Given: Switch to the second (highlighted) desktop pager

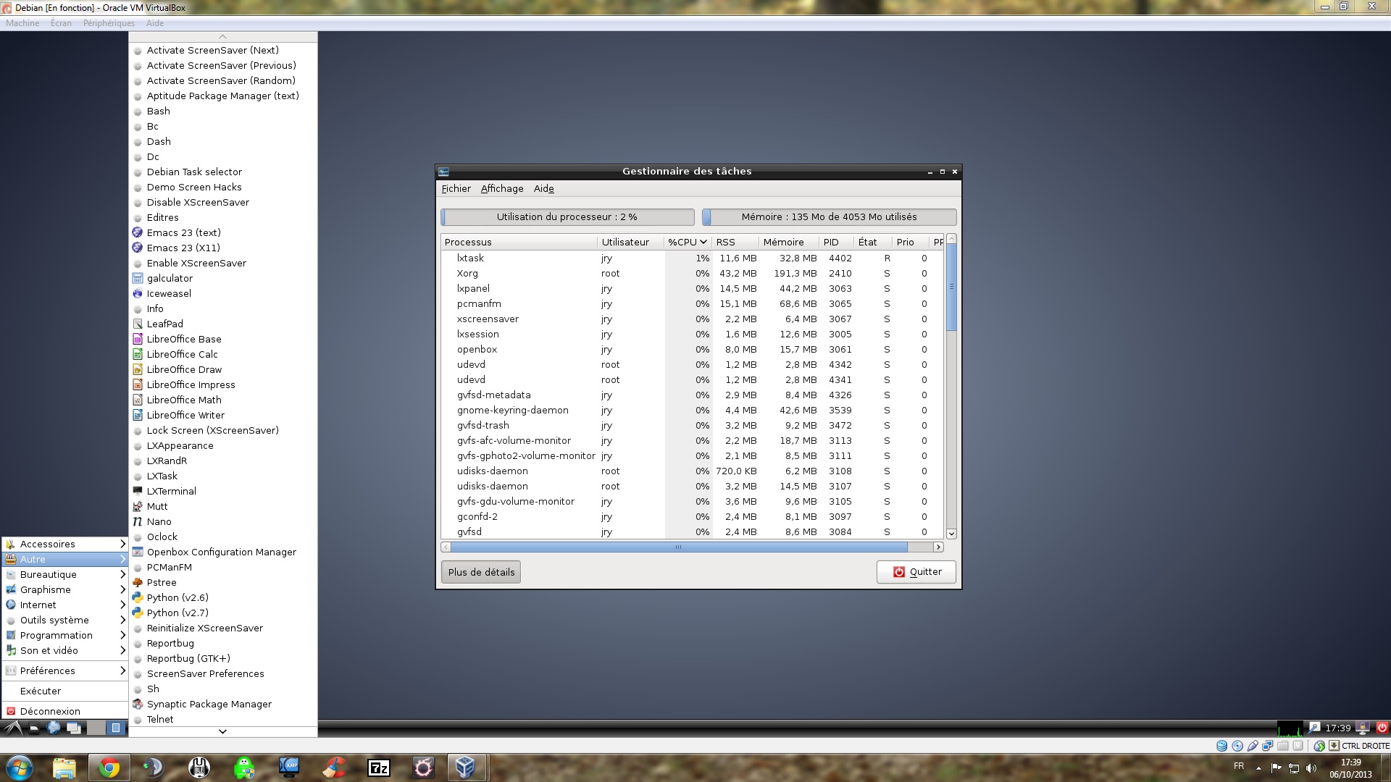Looking at the screenshot, I should [x=116, y=728].
